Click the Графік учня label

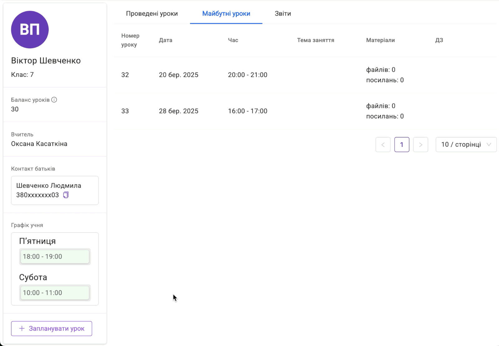27,225
